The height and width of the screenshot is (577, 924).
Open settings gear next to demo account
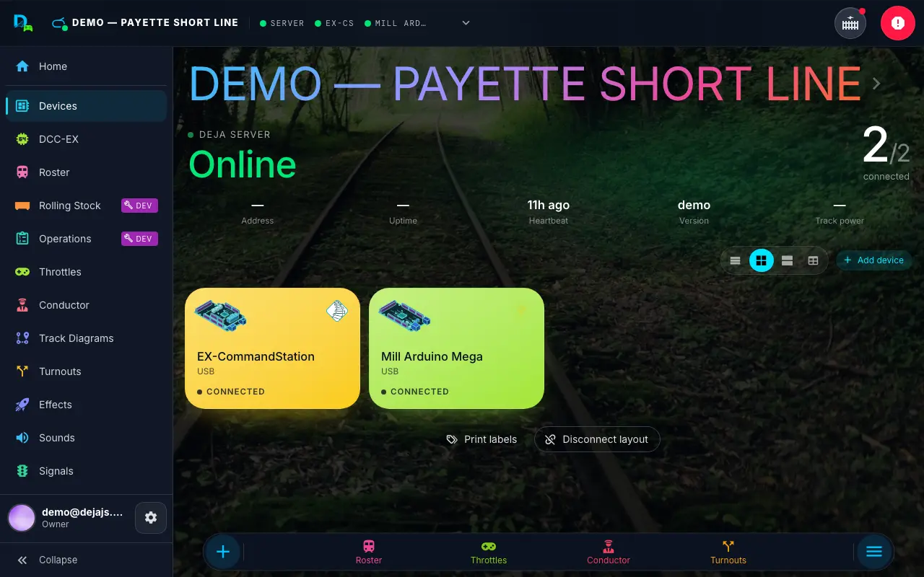[x=151, y=518]
